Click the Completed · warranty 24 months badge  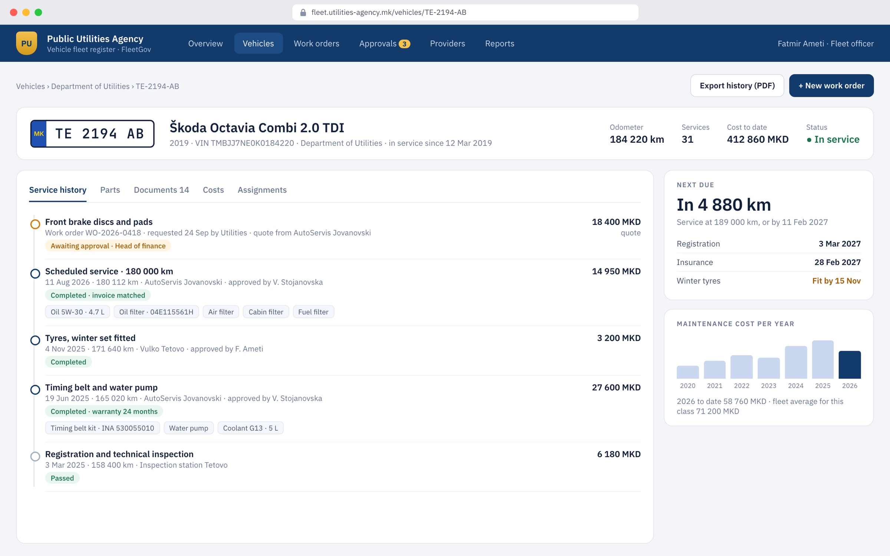click(104, 411)
